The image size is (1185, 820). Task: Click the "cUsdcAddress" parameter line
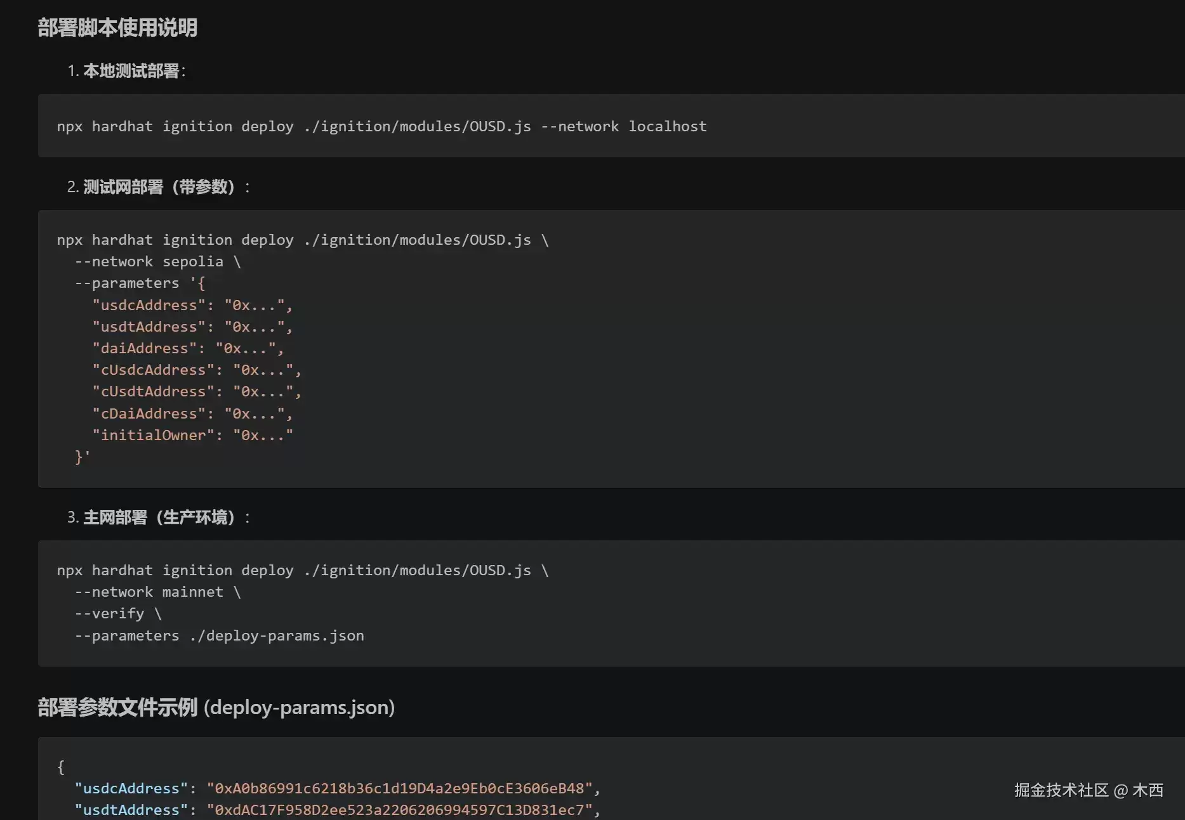point(197,370)
